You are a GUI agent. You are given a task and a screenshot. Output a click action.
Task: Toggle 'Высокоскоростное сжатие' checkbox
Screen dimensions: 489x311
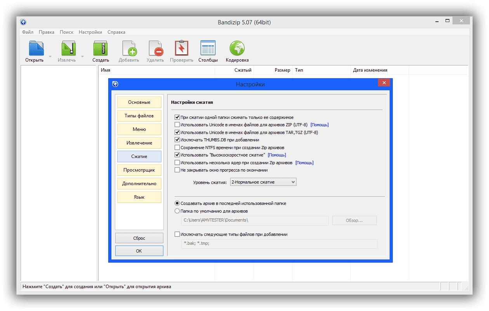click(177, 155)
